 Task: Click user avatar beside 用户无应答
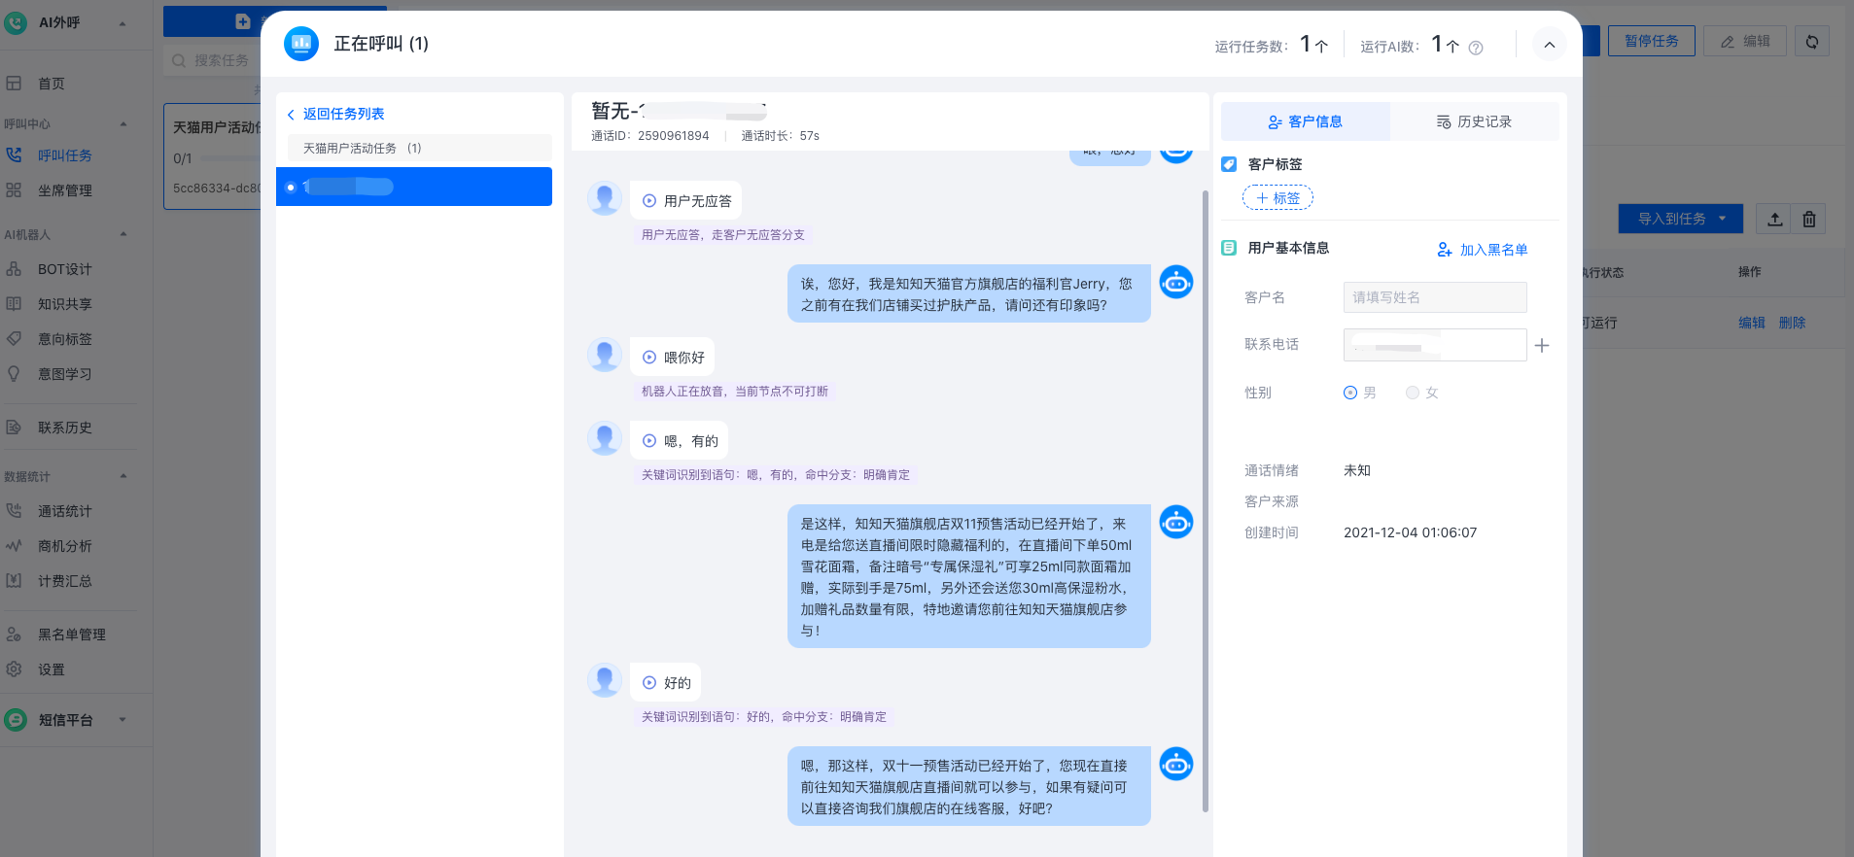(x=605, y=198)
